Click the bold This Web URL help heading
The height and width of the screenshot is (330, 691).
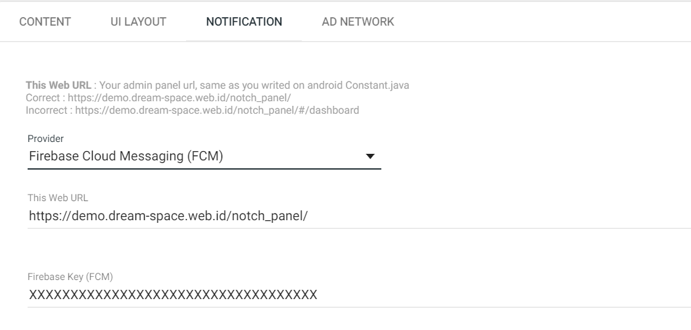click(x=49, y=85)
